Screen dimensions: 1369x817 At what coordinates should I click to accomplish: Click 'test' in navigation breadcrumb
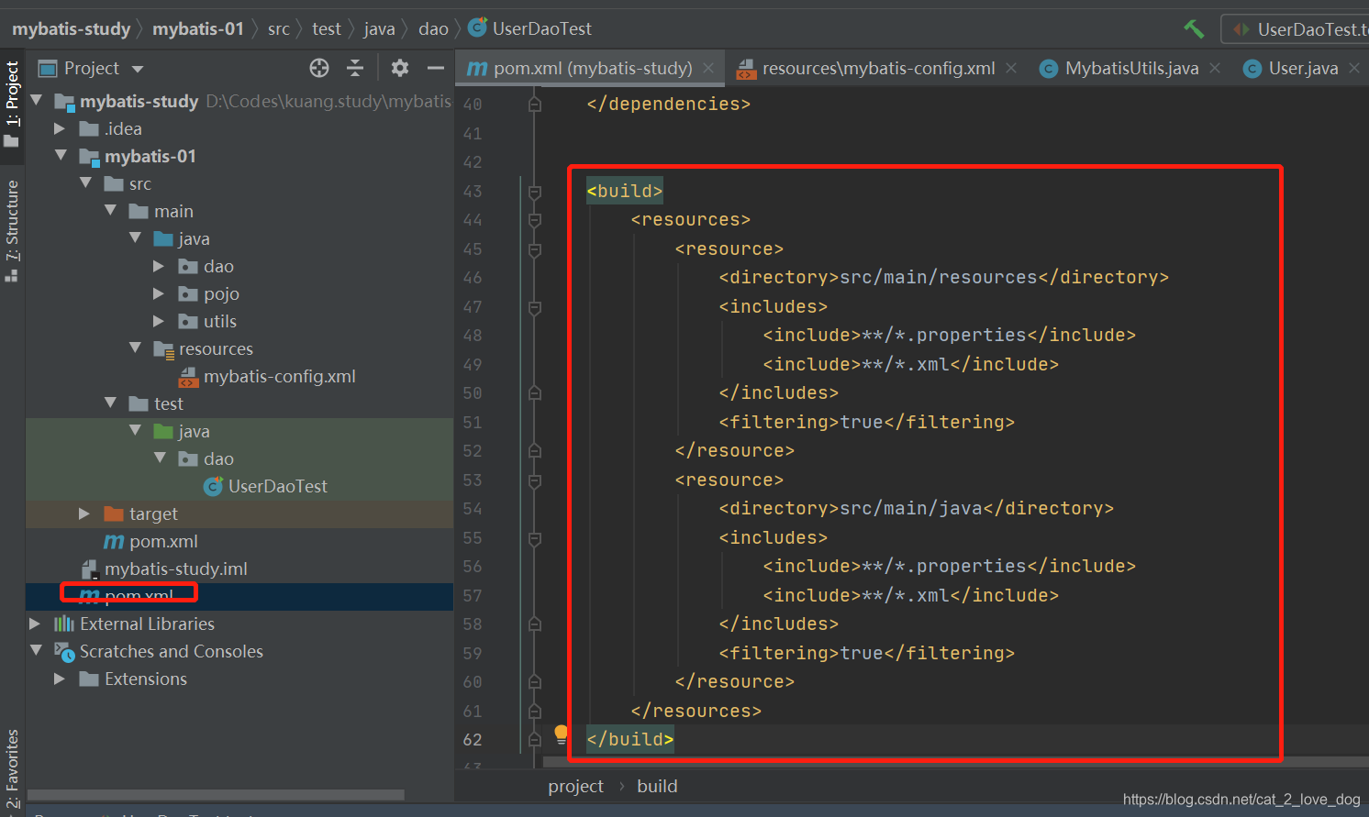327,28
